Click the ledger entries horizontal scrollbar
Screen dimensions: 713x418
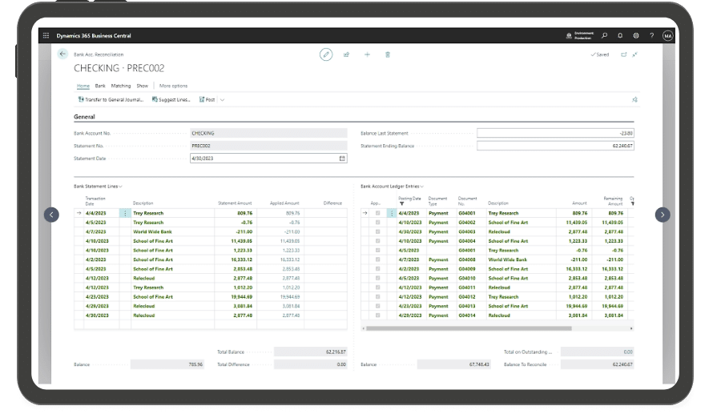coord(469,328)
